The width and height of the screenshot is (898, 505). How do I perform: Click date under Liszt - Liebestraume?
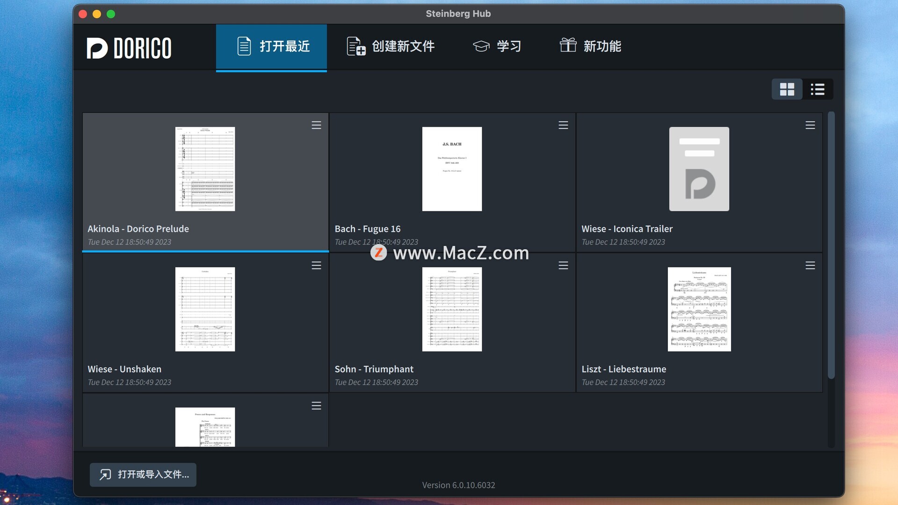coord(623,382)
